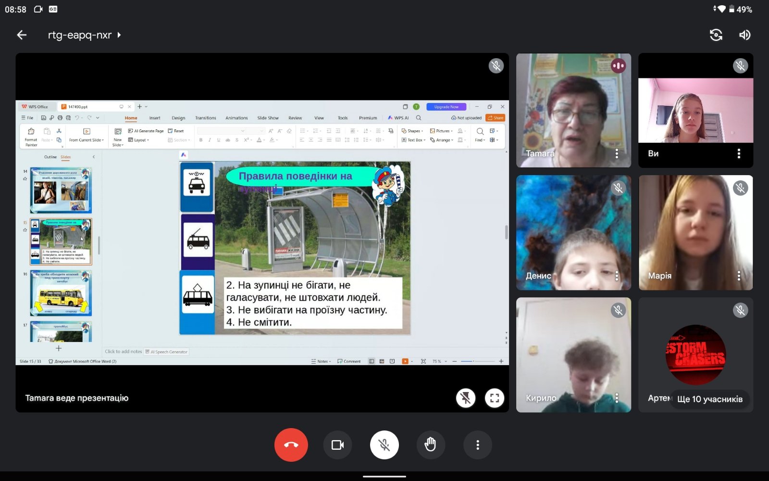This screenshot has width=769, height=481.
Task: Open options menu on the Ви tile
Action: pos(739,153)
